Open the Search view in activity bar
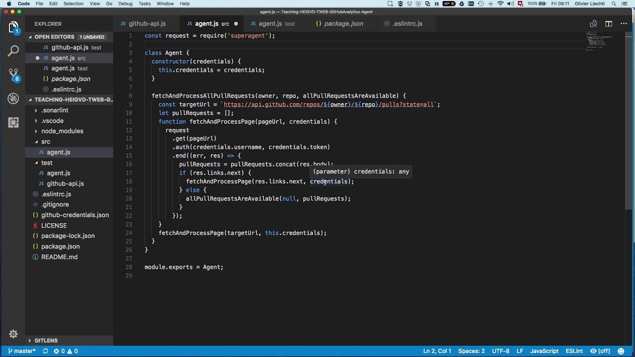Image resolution: width=635 pixels, height=357 pixels. point(13,51)
